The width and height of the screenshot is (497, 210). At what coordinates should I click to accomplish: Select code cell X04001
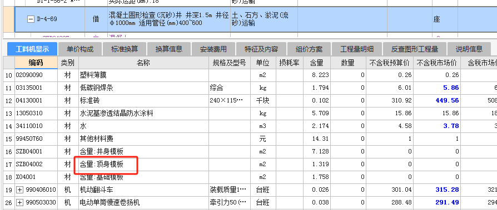click(36, 177)
